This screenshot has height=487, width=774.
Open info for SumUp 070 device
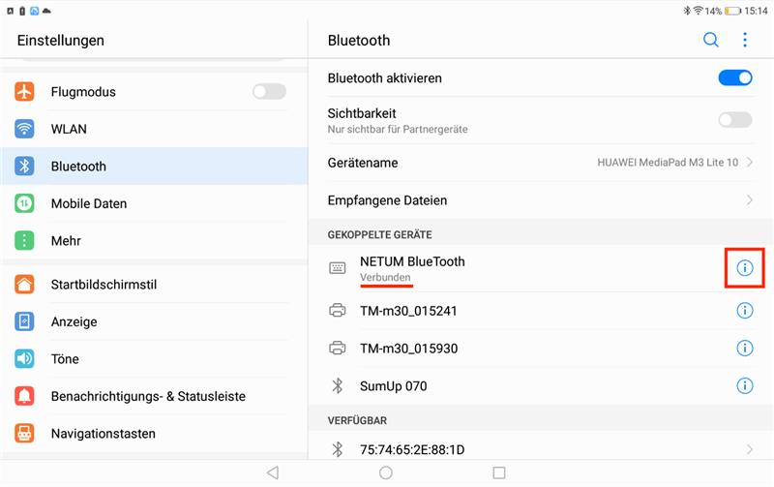coord(744,385)
